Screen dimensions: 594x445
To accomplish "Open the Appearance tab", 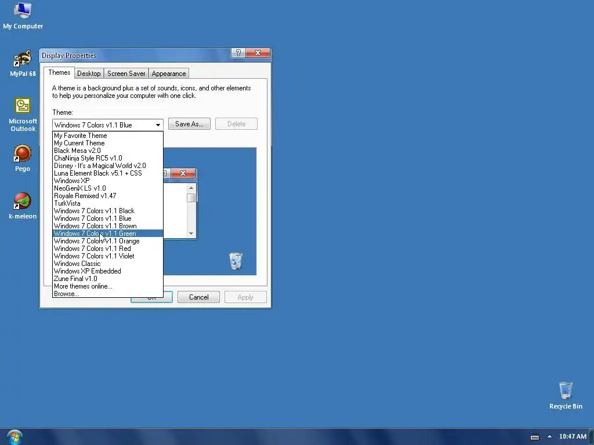I will 169,74.
